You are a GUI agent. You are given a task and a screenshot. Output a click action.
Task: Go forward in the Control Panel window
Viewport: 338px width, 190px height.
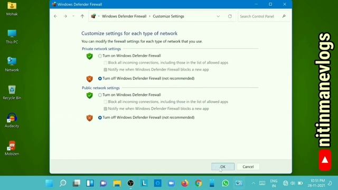click(x=65, y=16)
